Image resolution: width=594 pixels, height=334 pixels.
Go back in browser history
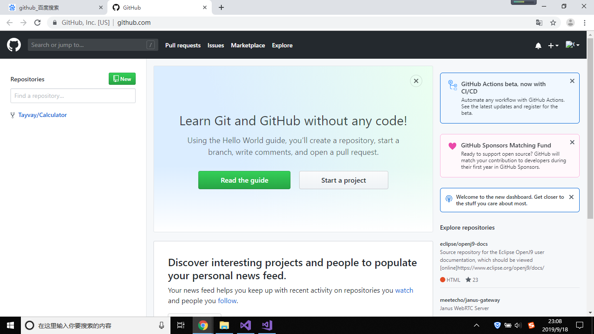click(10, 23)
